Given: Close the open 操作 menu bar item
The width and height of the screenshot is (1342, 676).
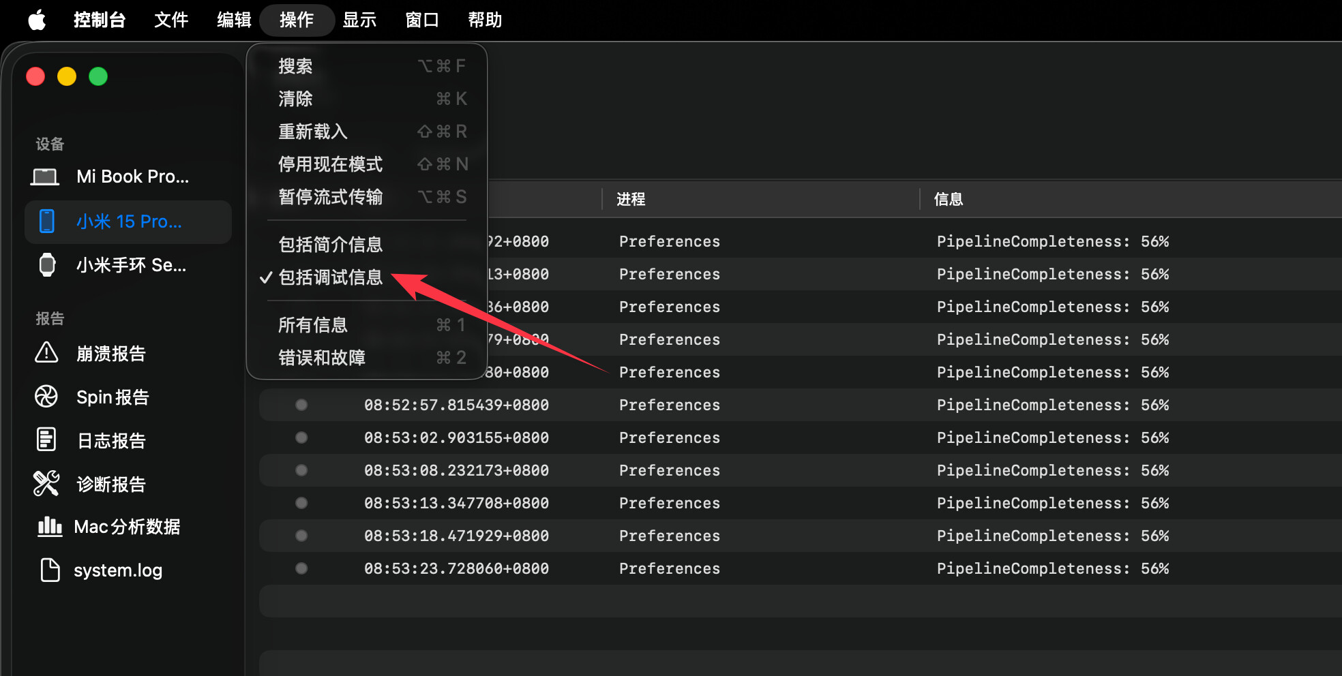Looking at the screenshot, I should (x=297, y=20).
